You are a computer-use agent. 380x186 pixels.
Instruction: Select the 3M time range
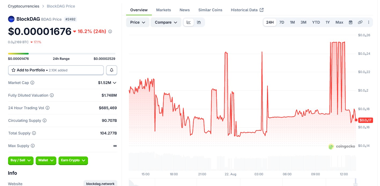pos(304,22)
